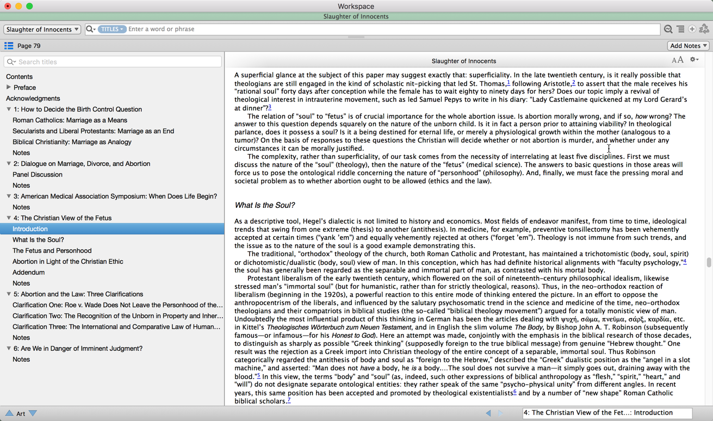The height and width of the screenshot is (421, 713).
Task: Click the go-to location box showing Introduction
Action: pos(607,413)
